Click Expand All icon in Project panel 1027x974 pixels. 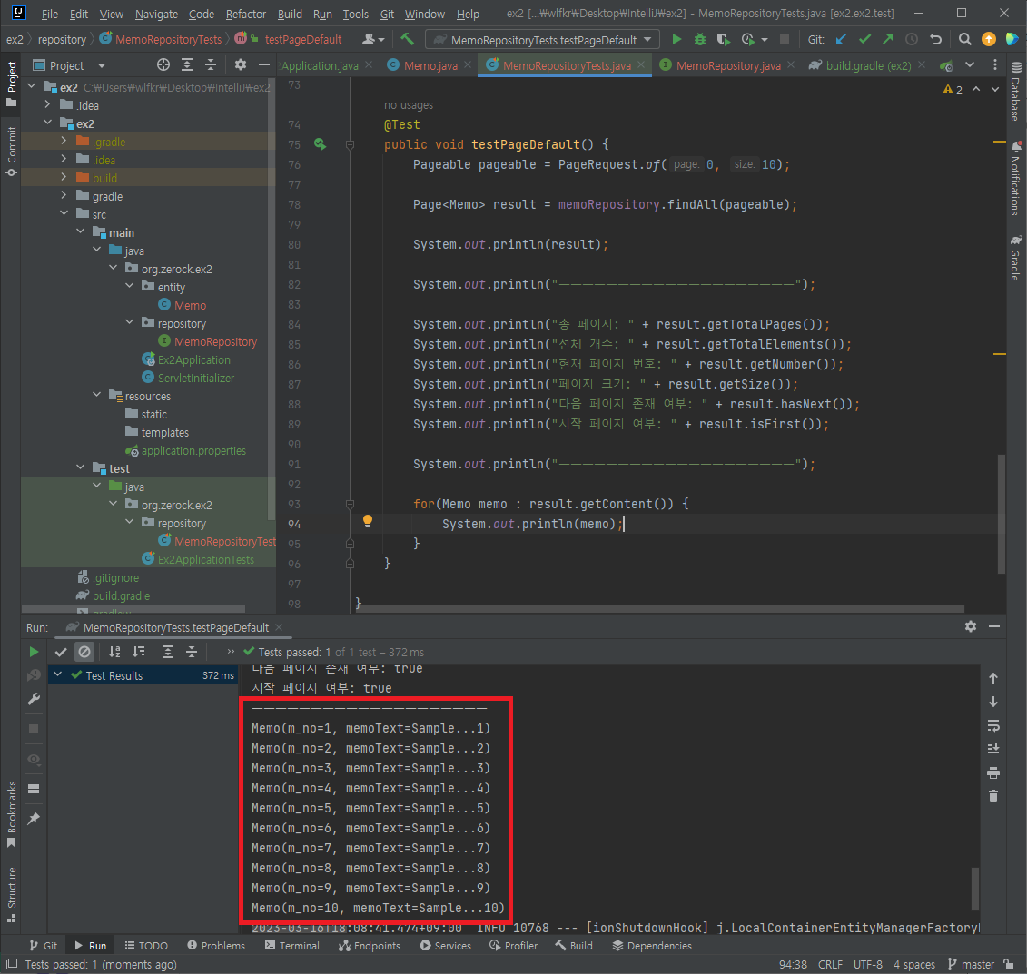click(187, 64)
